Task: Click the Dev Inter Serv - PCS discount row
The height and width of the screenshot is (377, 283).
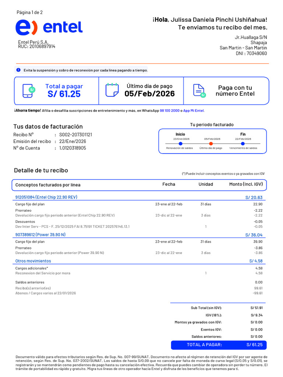Action: (x=139, y=226)
